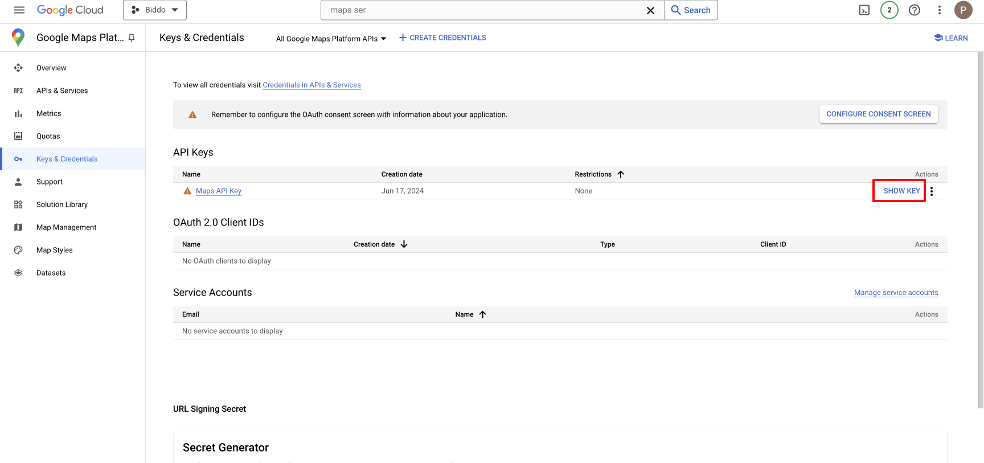The width and height of the screenshot is (984, 463).
Task: Click the Overview sidebar icon
Action: tap(18, 68)
